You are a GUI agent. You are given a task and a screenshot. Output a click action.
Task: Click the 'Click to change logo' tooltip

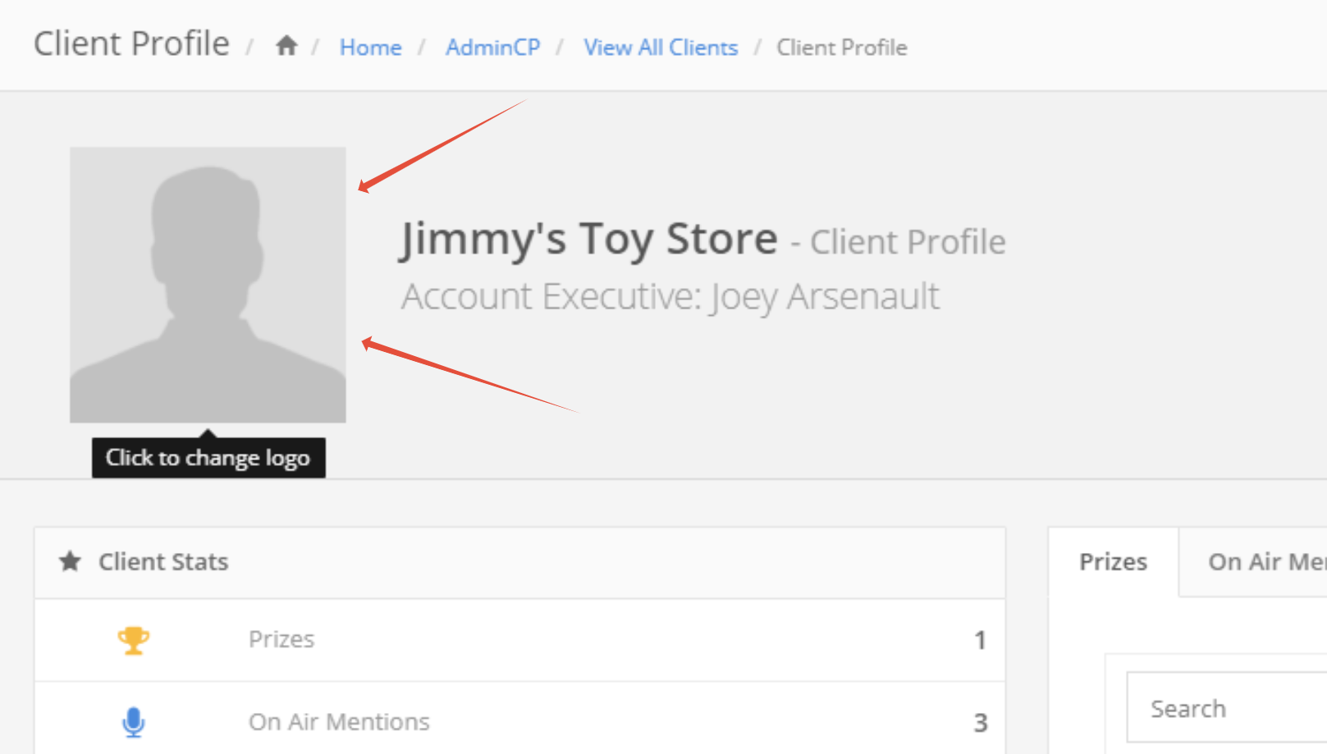pyautogui.click(x=208, y=458)
